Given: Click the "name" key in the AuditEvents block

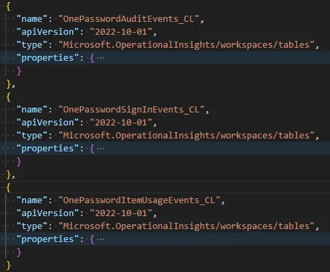Looking at the screenshot, I should [32, 19].
